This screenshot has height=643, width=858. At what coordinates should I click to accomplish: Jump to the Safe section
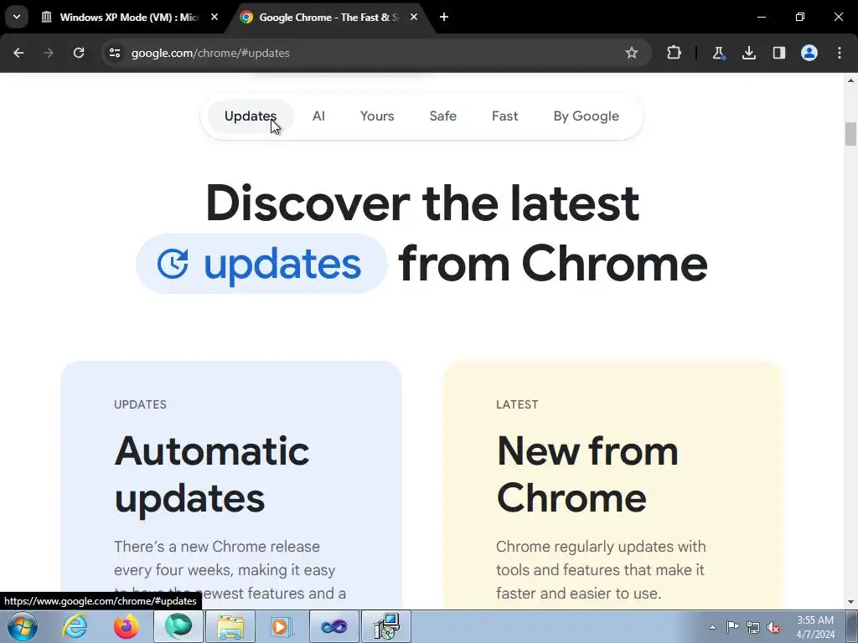[x=442, y=116]
